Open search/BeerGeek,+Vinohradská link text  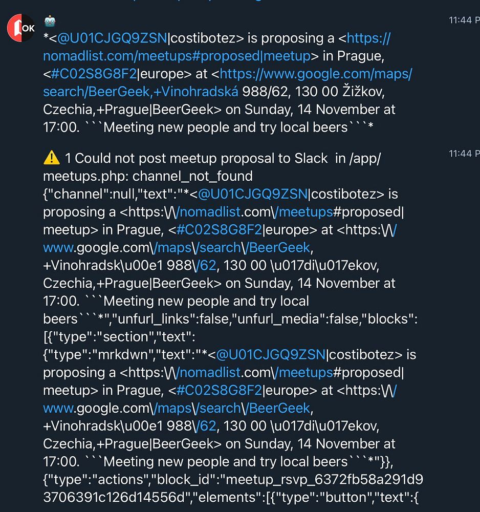141,92
